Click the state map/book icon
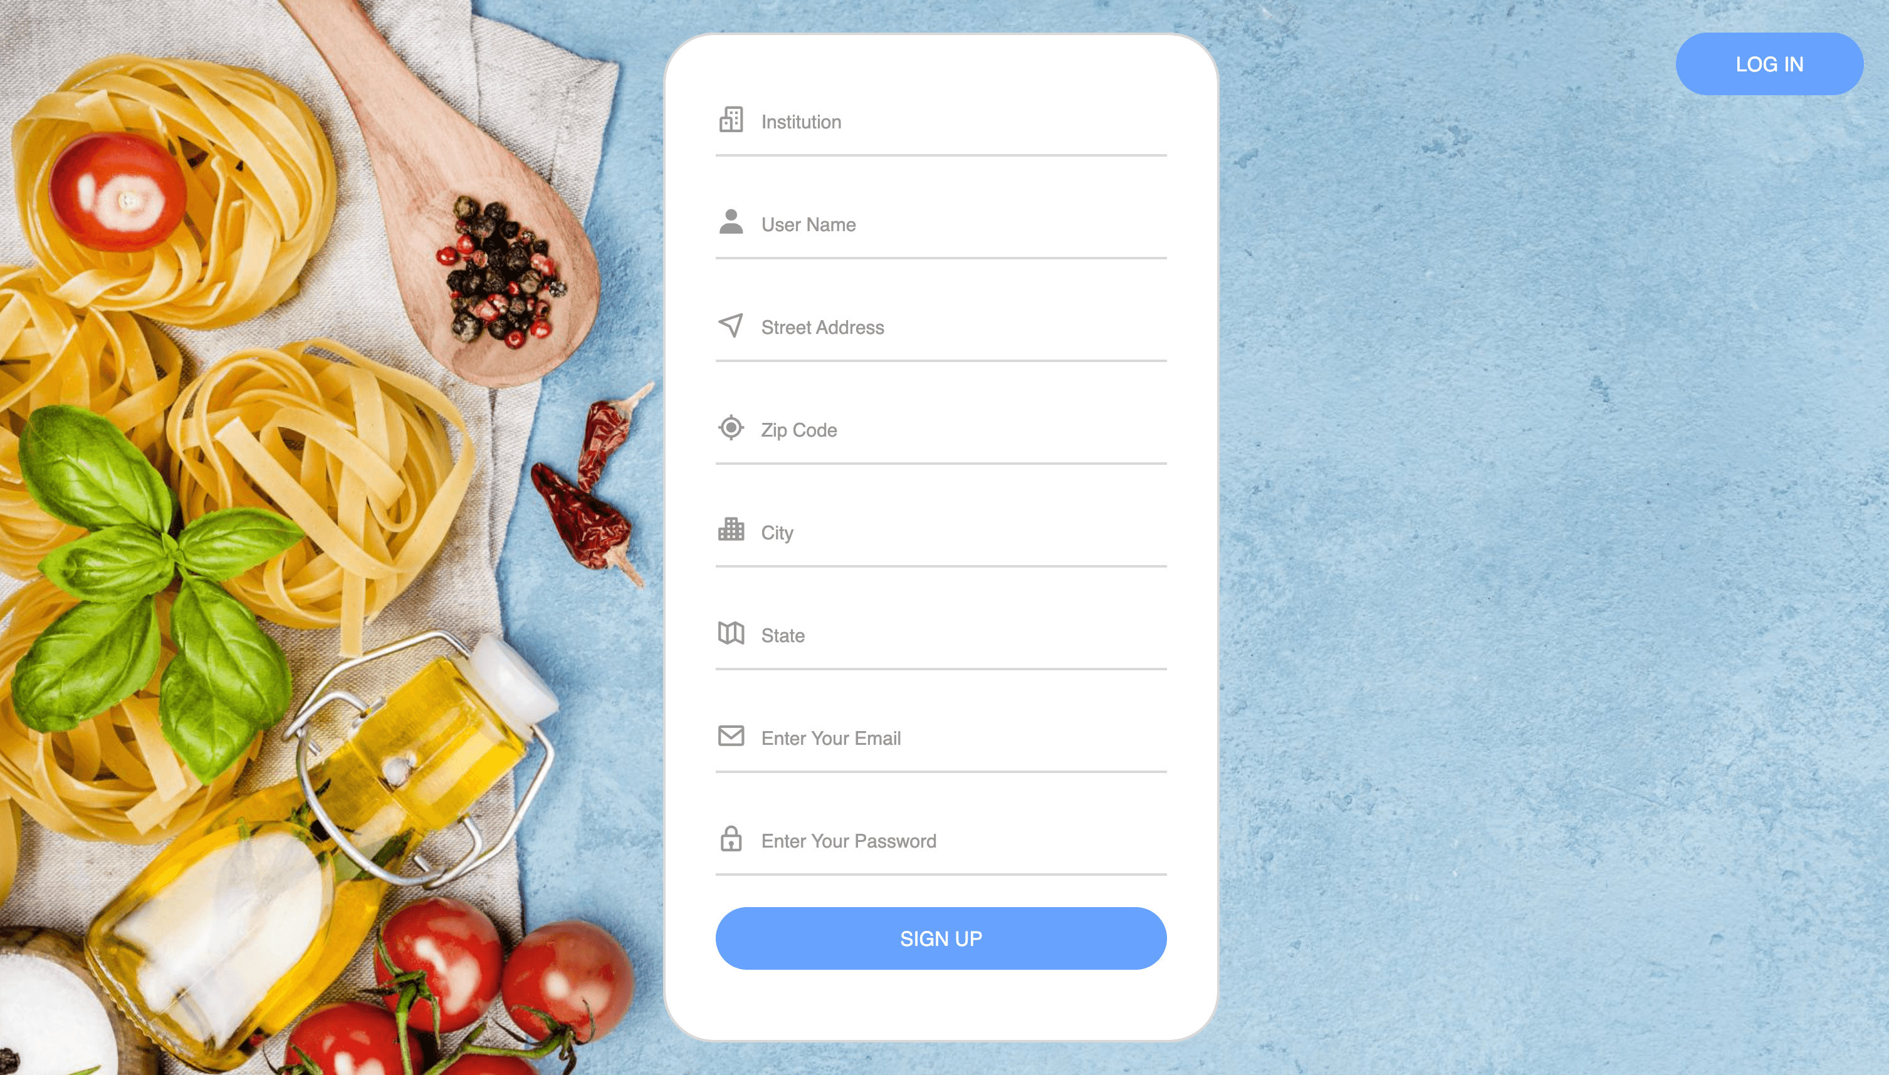 click(730, 633)
